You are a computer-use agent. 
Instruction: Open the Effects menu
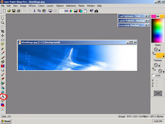32,6
